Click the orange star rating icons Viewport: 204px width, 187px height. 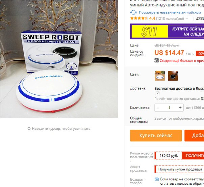(x=139, y=18)
